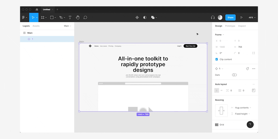Add a new tab with plus

(57, 10)
